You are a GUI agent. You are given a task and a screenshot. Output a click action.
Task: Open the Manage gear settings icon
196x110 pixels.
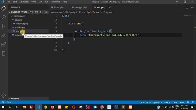click(3, 96)
